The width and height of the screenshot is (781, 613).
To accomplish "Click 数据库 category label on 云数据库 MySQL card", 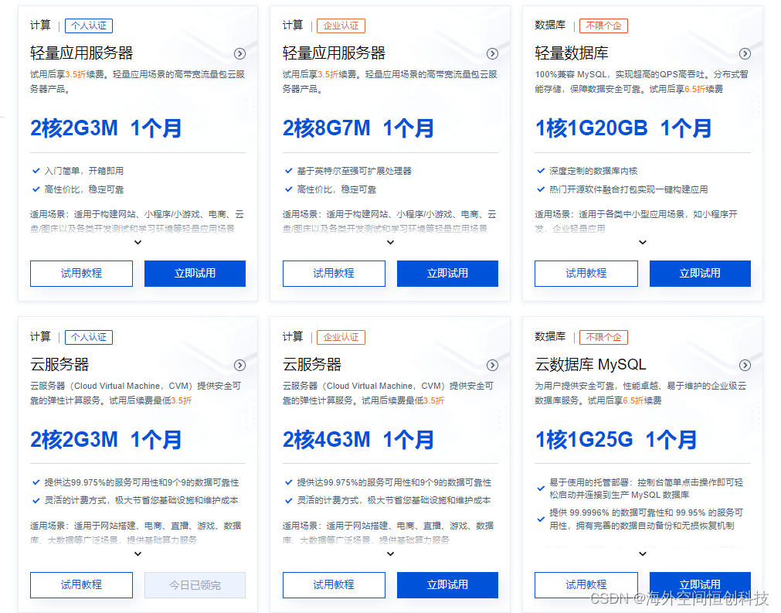I will point(550,336).
